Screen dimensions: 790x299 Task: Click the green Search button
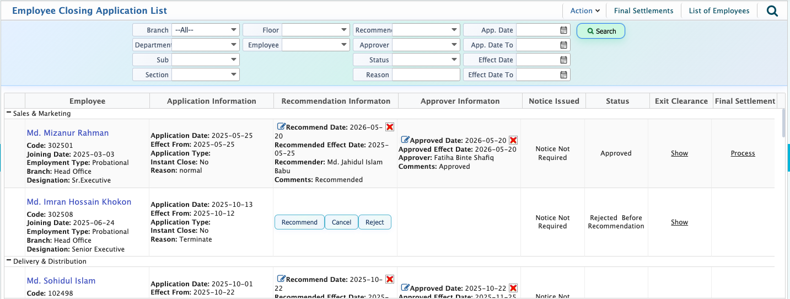[x=601, y=31]
